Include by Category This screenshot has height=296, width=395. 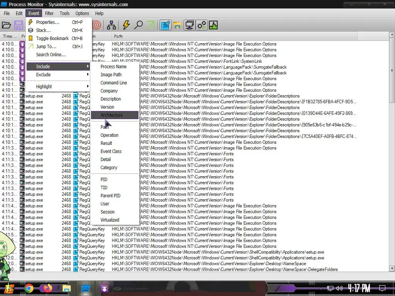tap(115, 167)
